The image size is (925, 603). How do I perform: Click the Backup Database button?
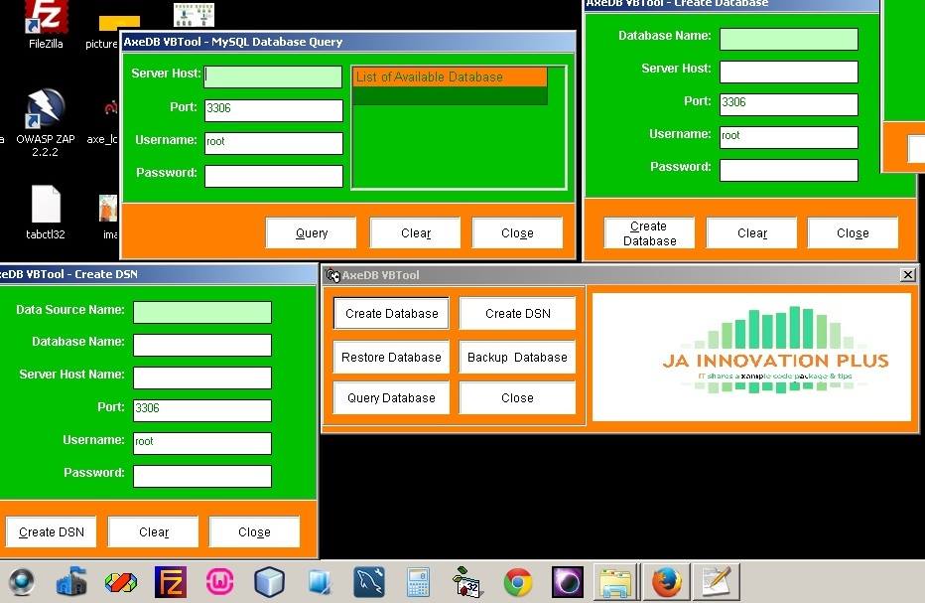[x=517, y=357]
